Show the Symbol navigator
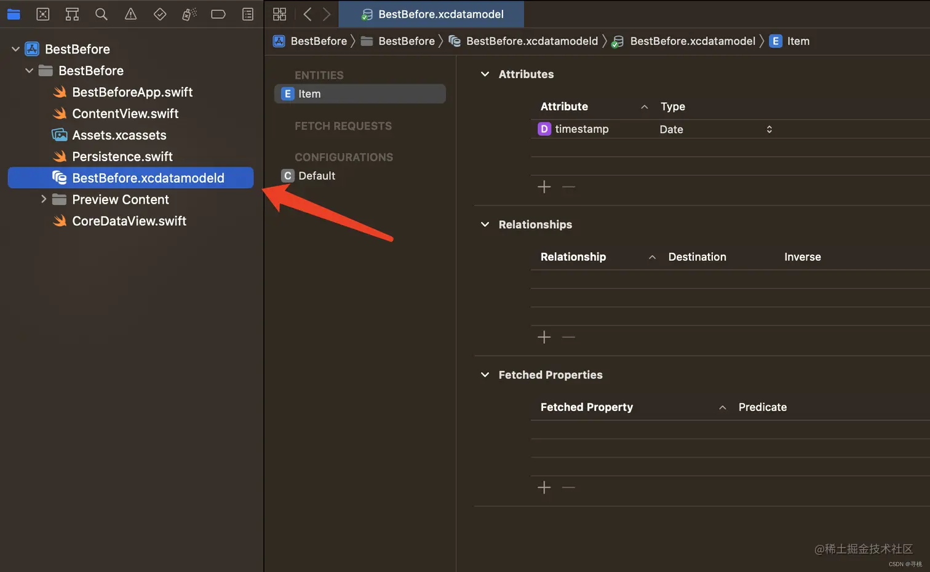The width and height of the screenshot is (930, 572). pyautogui.click(x=72, y=14)
